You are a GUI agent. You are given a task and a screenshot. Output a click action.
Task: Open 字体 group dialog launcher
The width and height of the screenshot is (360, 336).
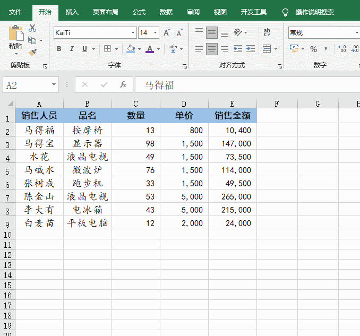pyautogui.click(x=185, y=66)
